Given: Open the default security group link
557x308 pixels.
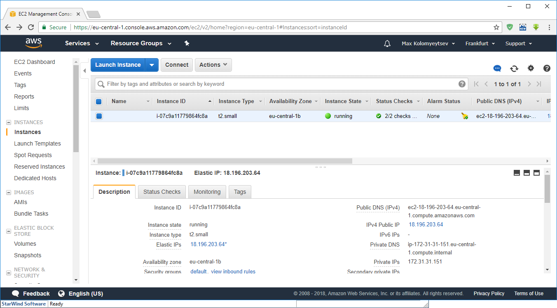Looking at the screenshot, I should point(199,272).
